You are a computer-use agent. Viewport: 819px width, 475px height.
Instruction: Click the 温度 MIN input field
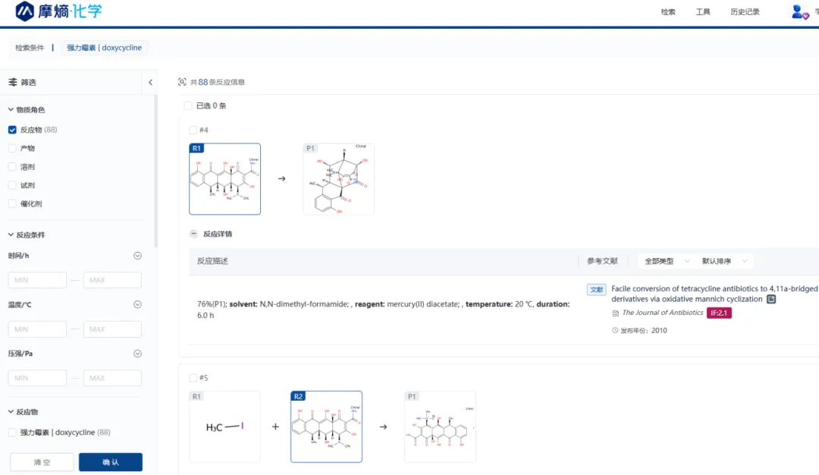click(37, 329)
